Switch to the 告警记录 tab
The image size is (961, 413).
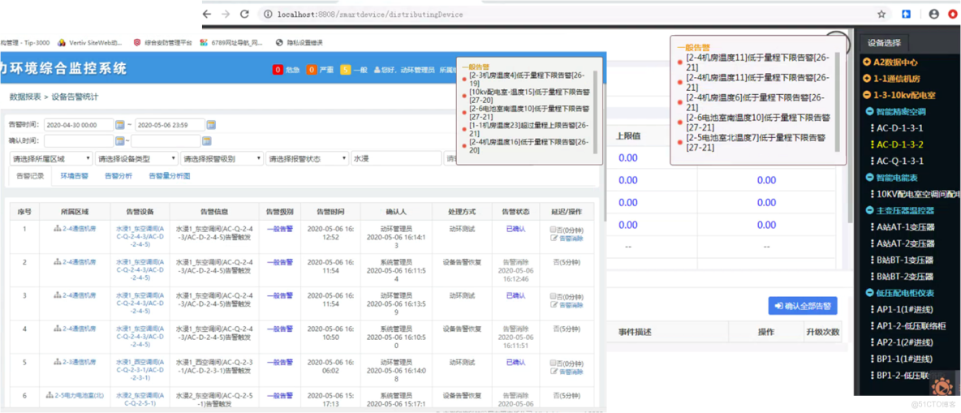[28, 175]
